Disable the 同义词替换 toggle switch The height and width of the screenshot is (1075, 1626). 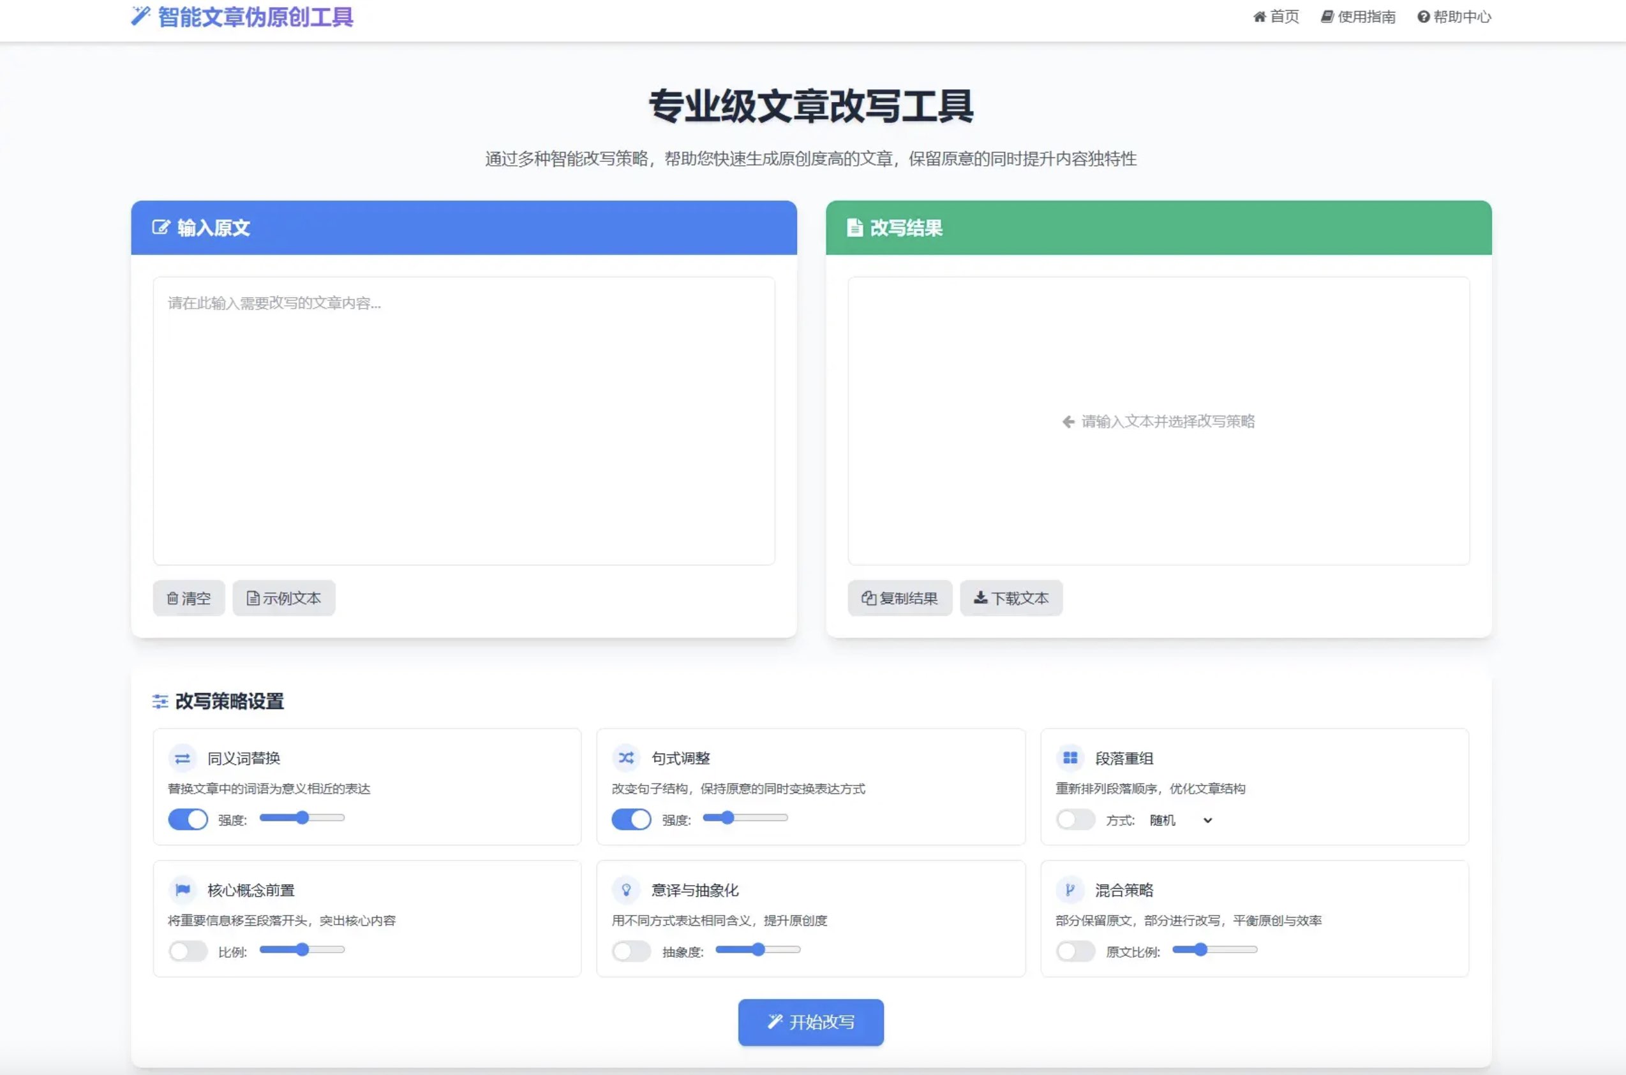coord(188,819)
